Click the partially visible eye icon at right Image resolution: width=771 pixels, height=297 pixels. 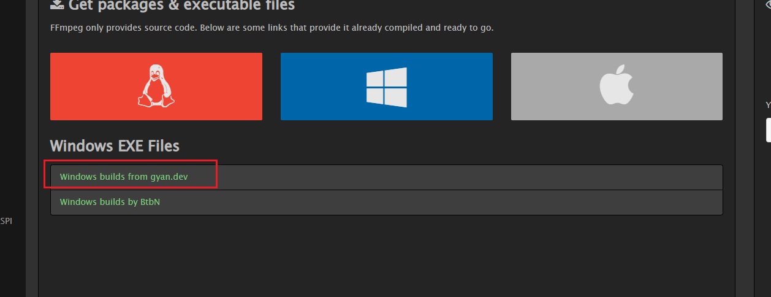769,3
